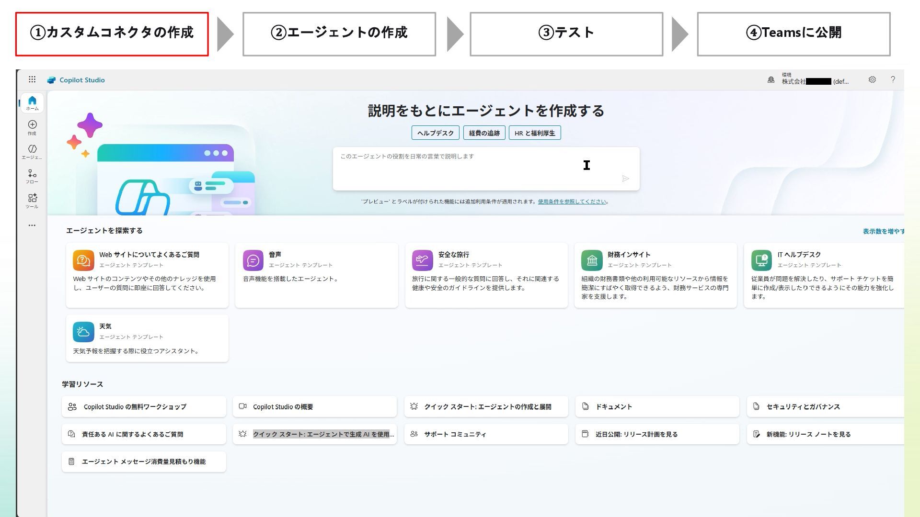The width and height of the screenshot is (920, 517).
Task: Click the Copilot Studio logo icon
Action: tap(51, 80)
